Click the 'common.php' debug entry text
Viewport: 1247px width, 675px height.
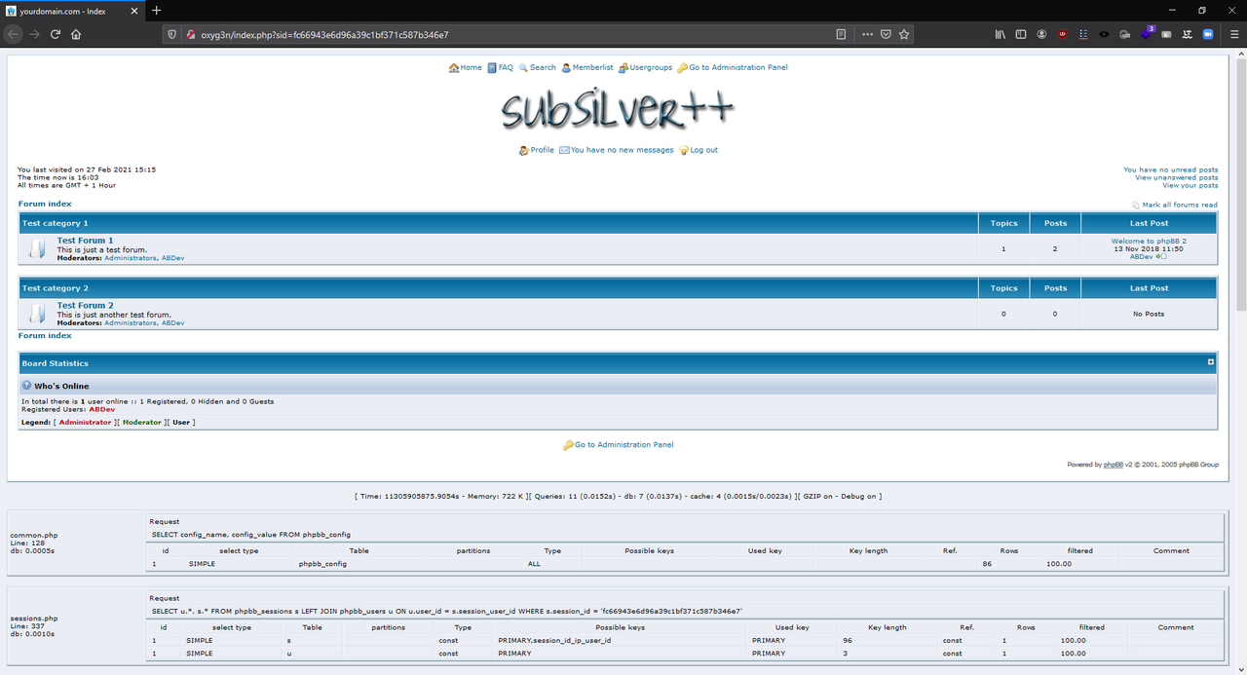pyautogui.click(x=34, y=536)
